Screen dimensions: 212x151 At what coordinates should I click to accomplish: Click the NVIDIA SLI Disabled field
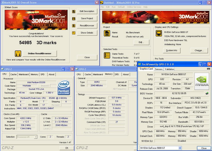pyautogui.click(x=182, y=141)
